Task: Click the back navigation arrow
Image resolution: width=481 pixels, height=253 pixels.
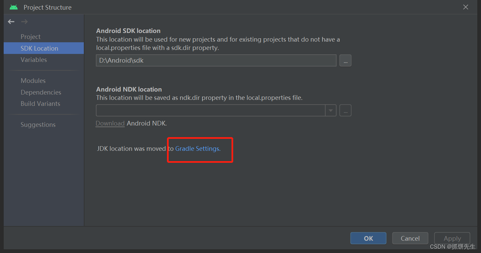Action: 11,21
